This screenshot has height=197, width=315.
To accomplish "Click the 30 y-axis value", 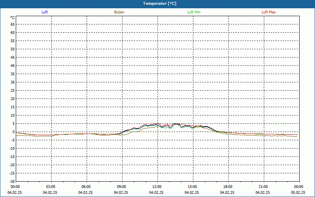I will [13, 82].
